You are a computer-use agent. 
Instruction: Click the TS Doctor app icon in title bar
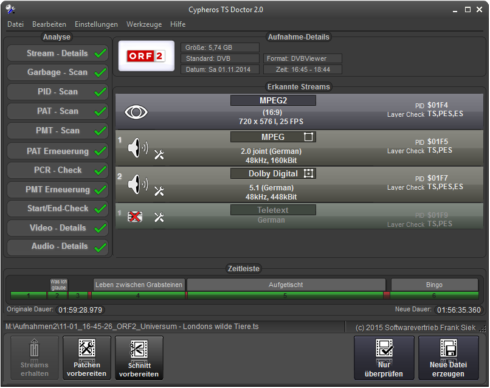tap(10, 9)
